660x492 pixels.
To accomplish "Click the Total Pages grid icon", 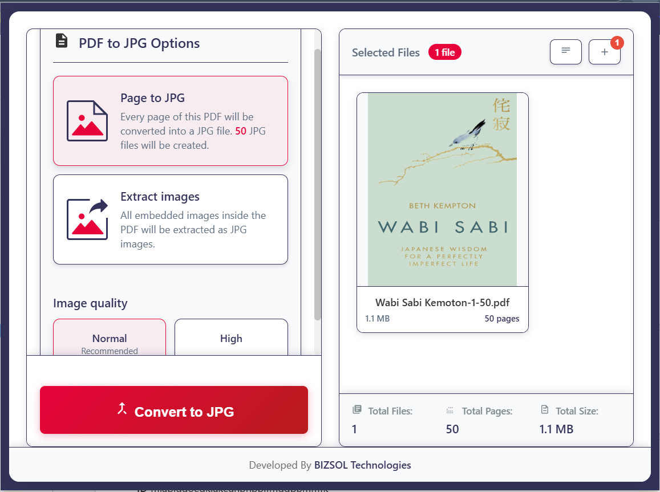I will [x=450, y=410].
